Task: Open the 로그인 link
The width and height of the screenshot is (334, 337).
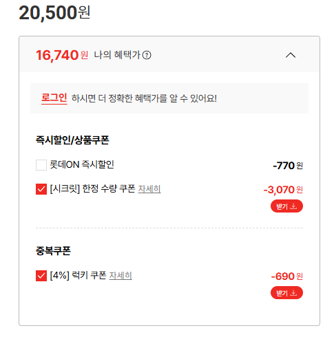Action: click(x=54, y=98)
